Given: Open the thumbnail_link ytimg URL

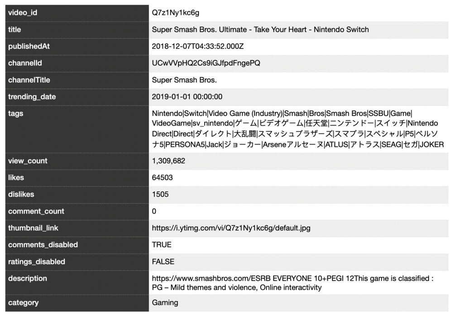Looking at the screenshot, I should (x=231, y=228).
